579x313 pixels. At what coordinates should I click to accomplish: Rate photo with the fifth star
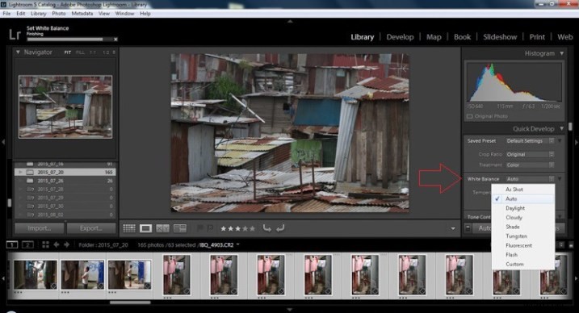(252, 228)
